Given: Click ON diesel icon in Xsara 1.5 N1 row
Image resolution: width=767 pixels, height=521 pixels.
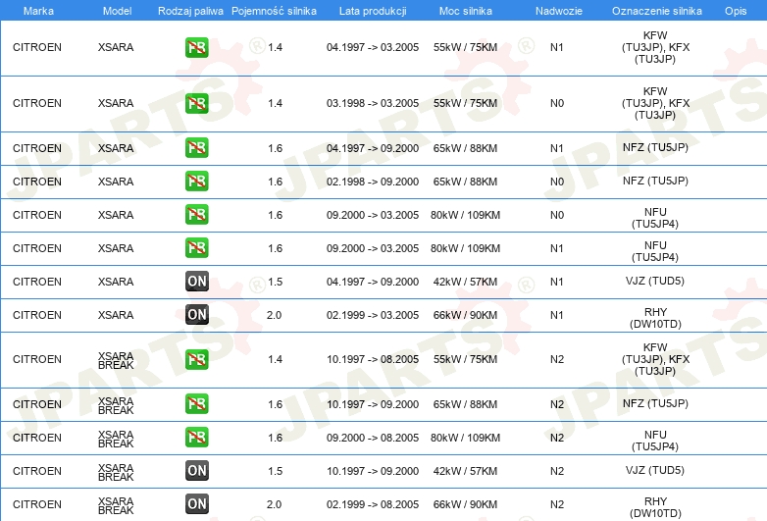Looking at the screenshot, I should 196,282.
